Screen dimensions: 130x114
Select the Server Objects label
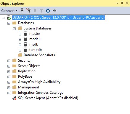[29, 66]
